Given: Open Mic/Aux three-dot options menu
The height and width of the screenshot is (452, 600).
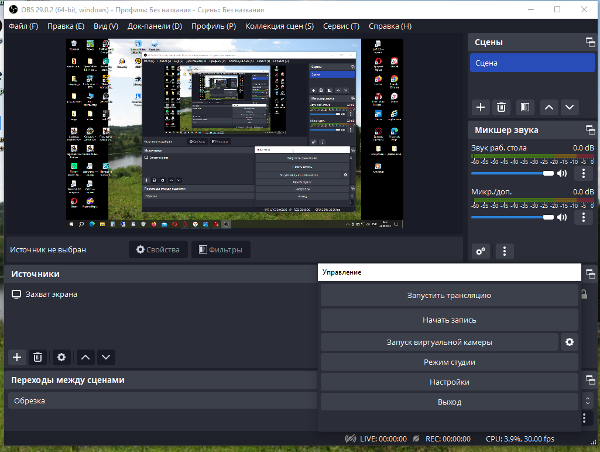Looking at the screenshot, I should 584,217.
